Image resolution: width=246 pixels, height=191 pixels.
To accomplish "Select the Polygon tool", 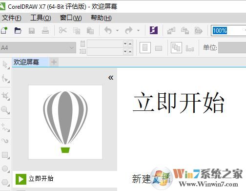I will click(x=5, y=182).
